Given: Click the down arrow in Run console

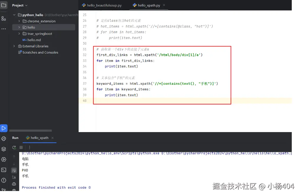Looking at the screenshot, I should click(14, 164).
